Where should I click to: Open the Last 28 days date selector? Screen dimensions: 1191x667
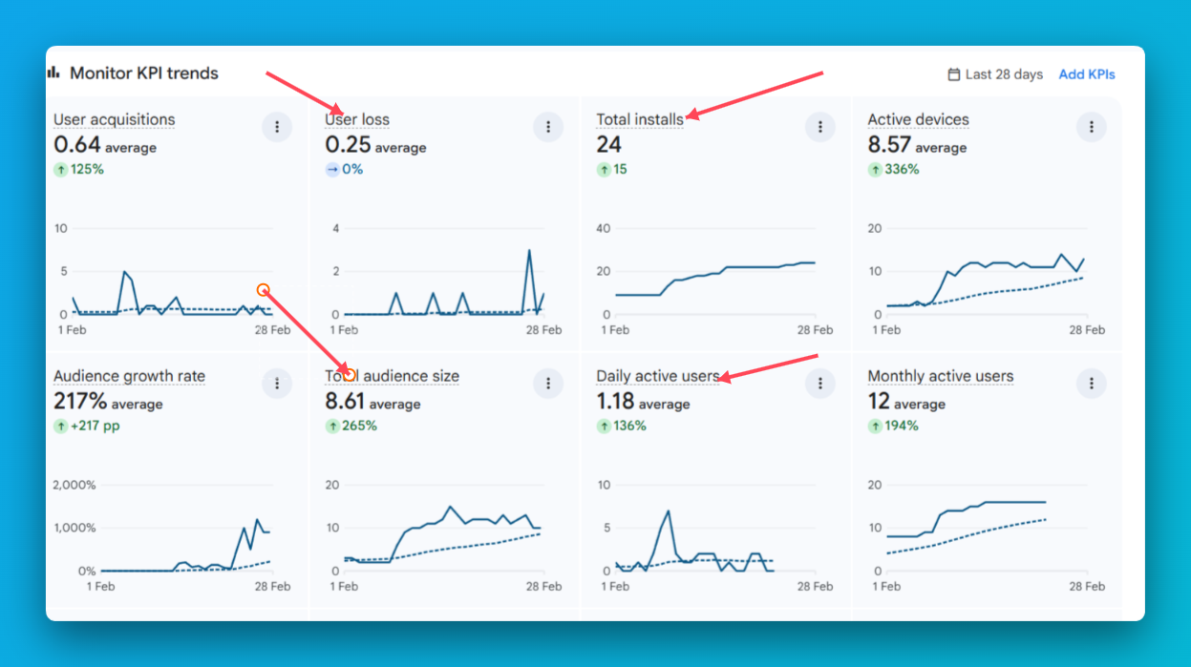click(x=1003, y=74)
